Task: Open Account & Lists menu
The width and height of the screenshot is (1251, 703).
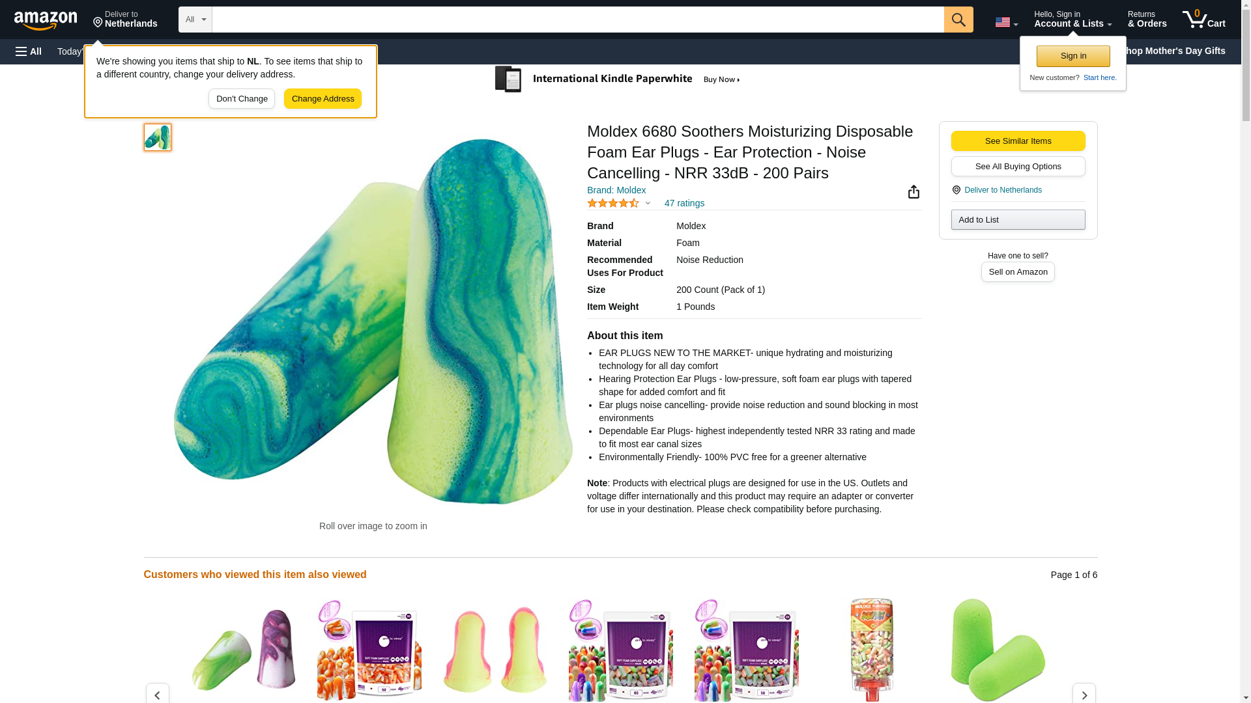Action: pyautogui.click(x=1072, y=20)
